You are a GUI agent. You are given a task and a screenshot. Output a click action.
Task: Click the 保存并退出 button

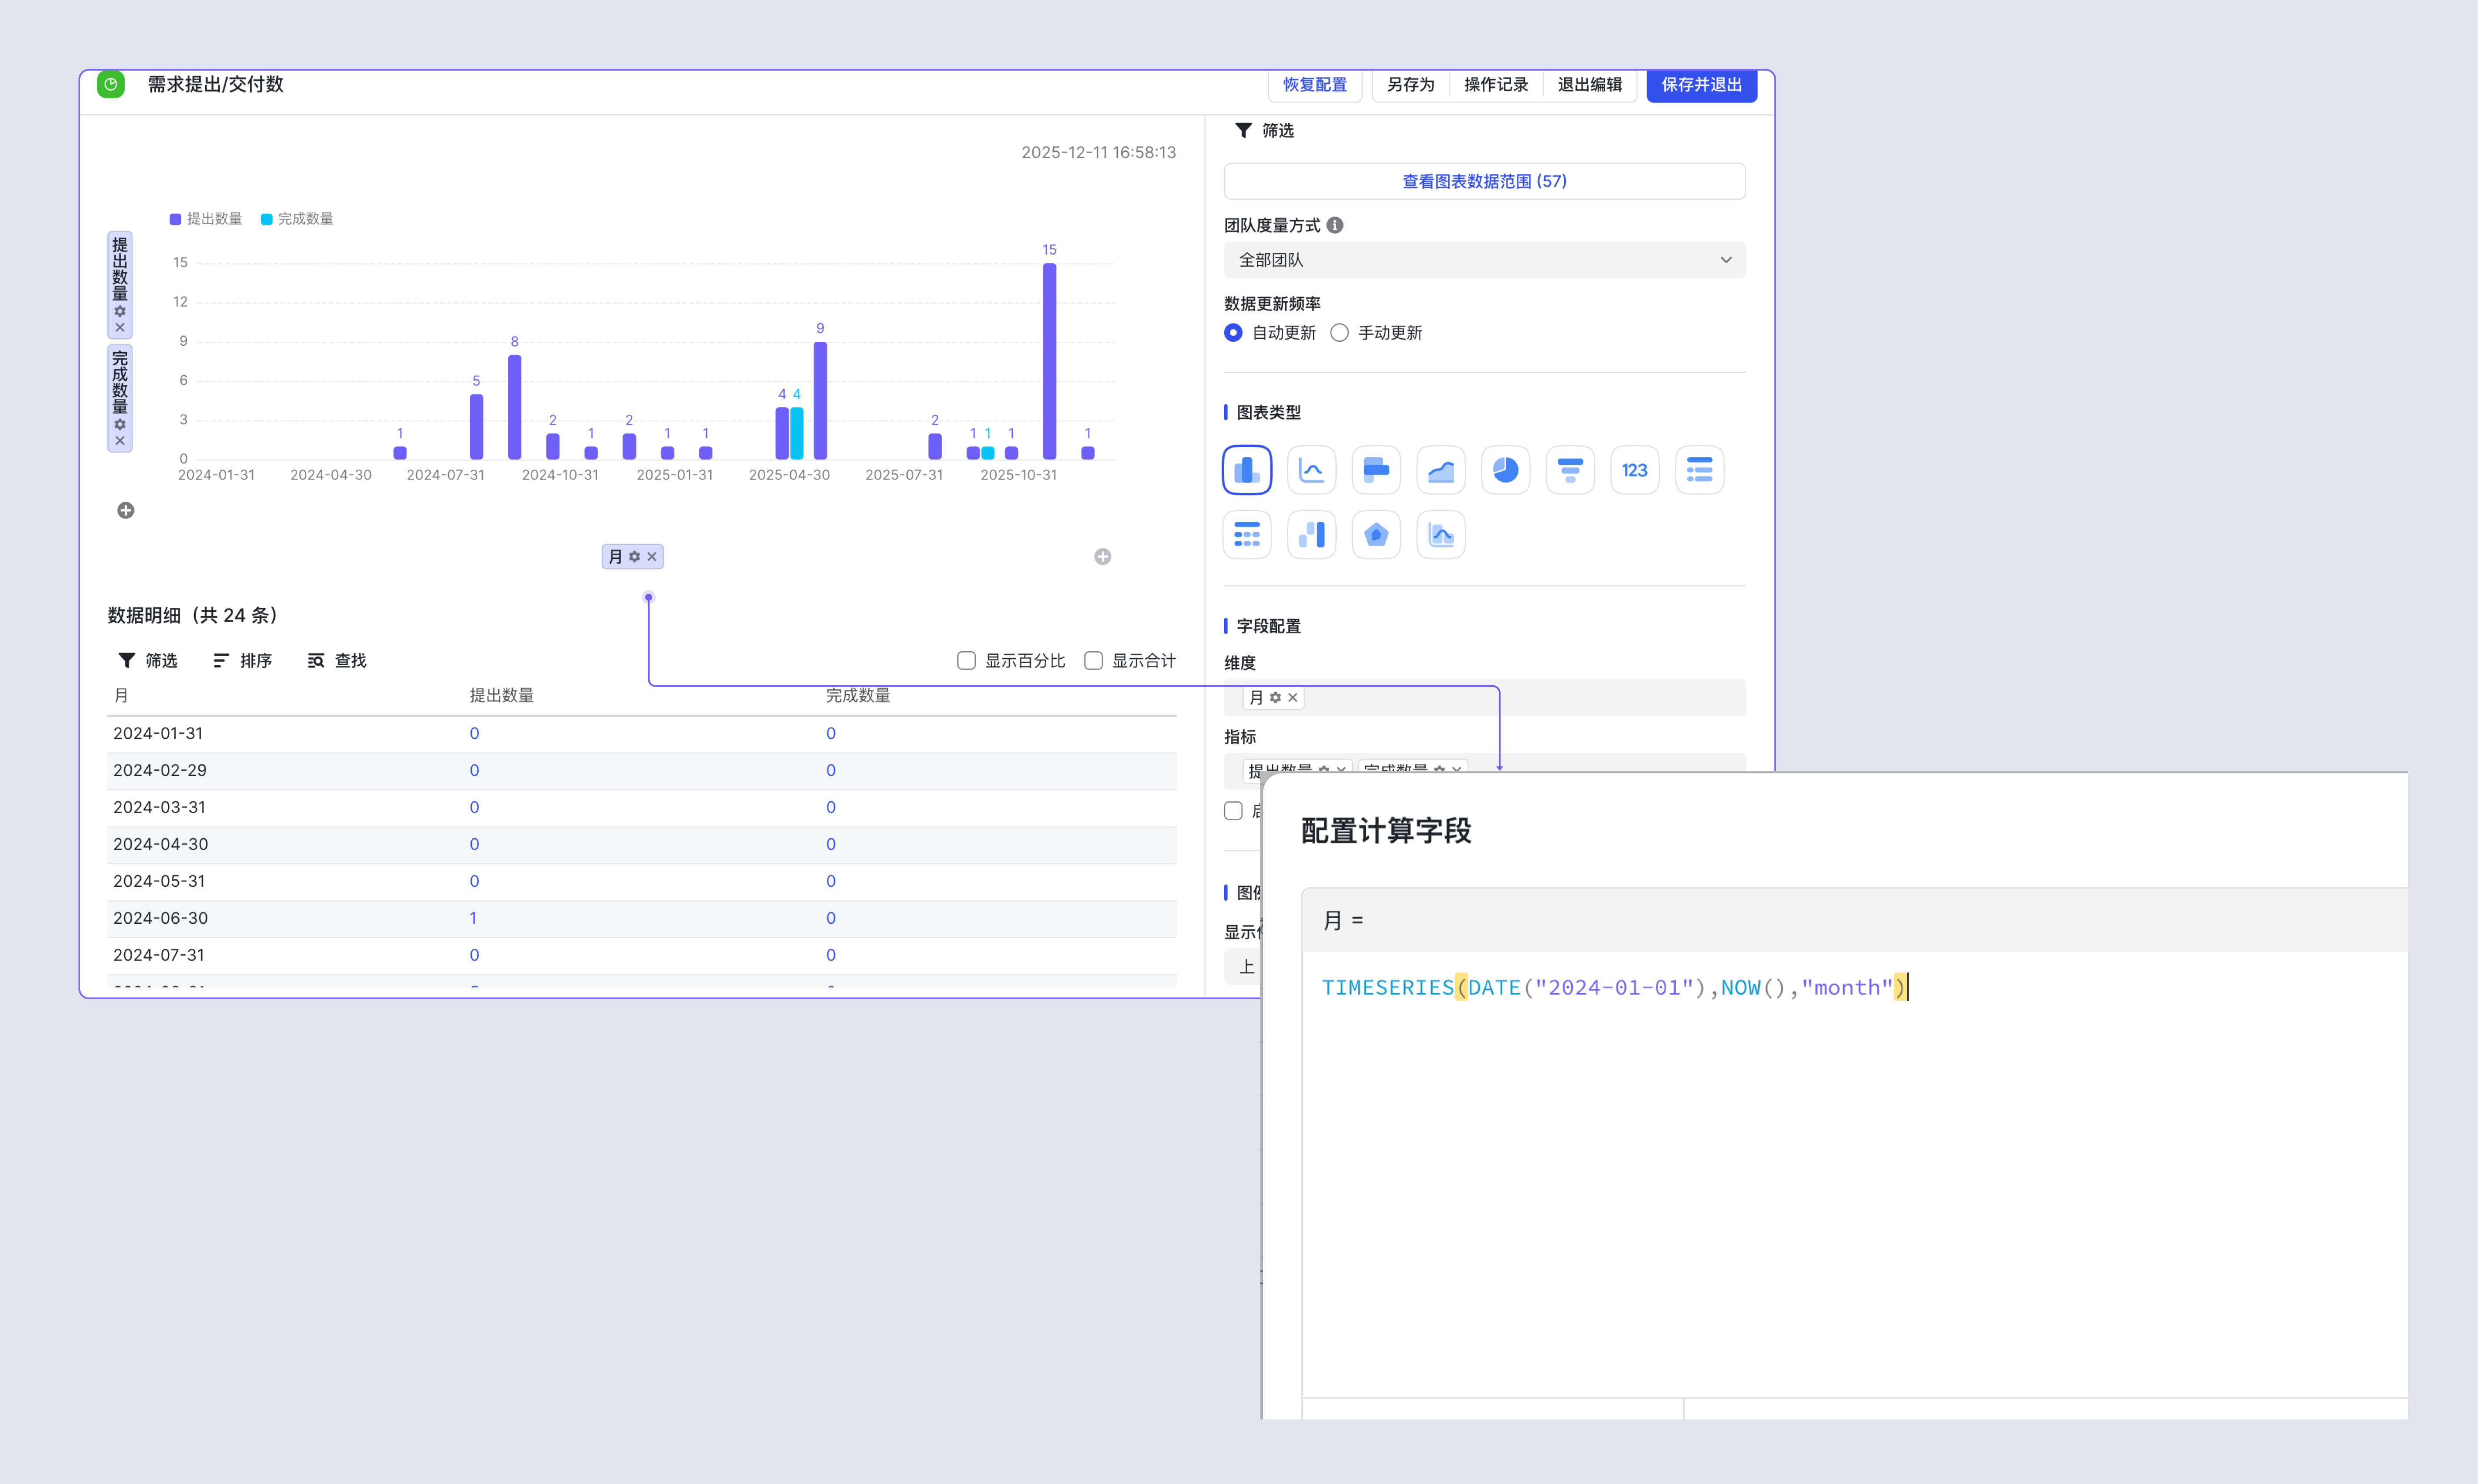point(1701,85)
